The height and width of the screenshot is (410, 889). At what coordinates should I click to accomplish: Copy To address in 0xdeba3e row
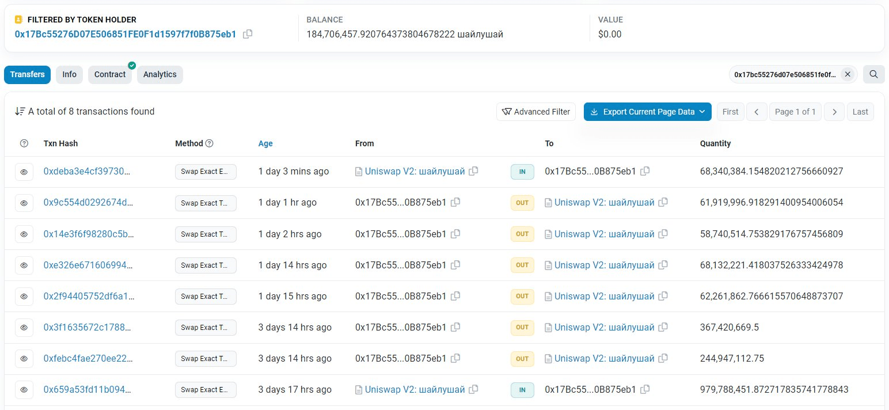[x=645, y=172]
